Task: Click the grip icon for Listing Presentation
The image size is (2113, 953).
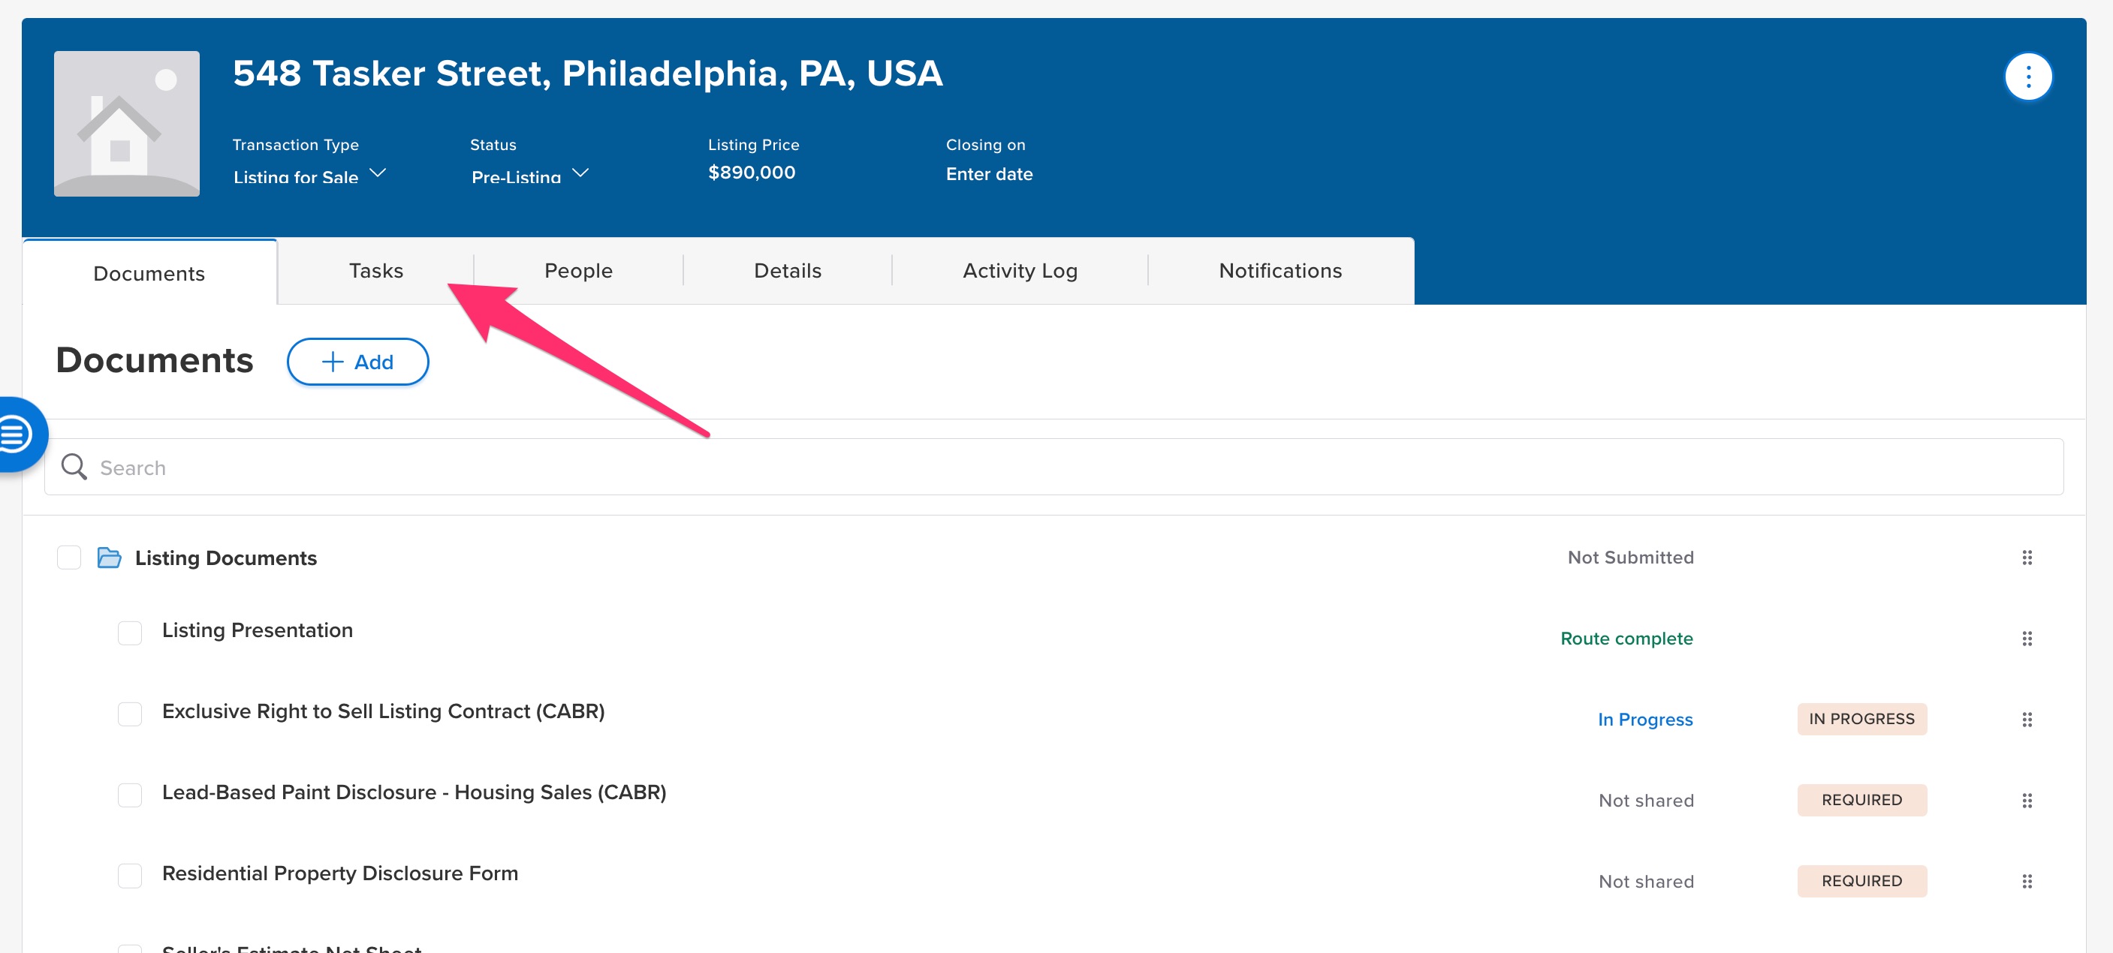Action: click(2026, 639)
